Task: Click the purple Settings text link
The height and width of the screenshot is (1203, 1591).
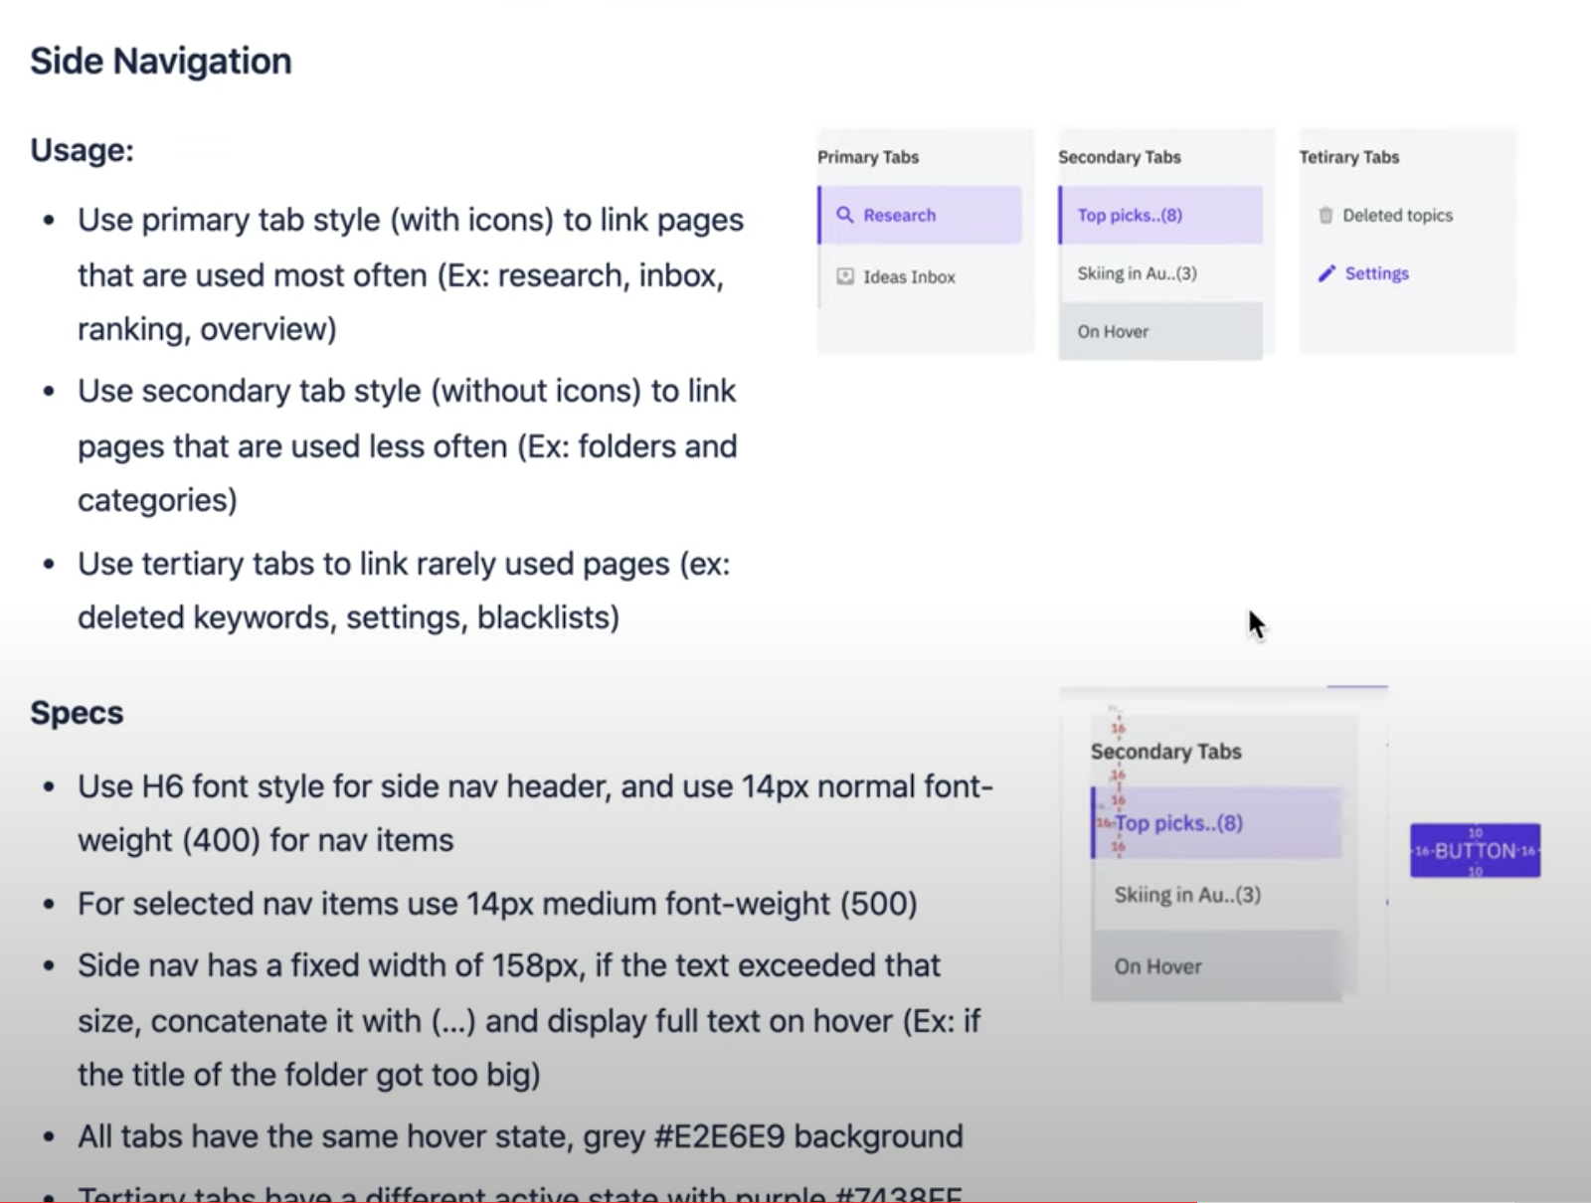Action: tap(1376, 273)
